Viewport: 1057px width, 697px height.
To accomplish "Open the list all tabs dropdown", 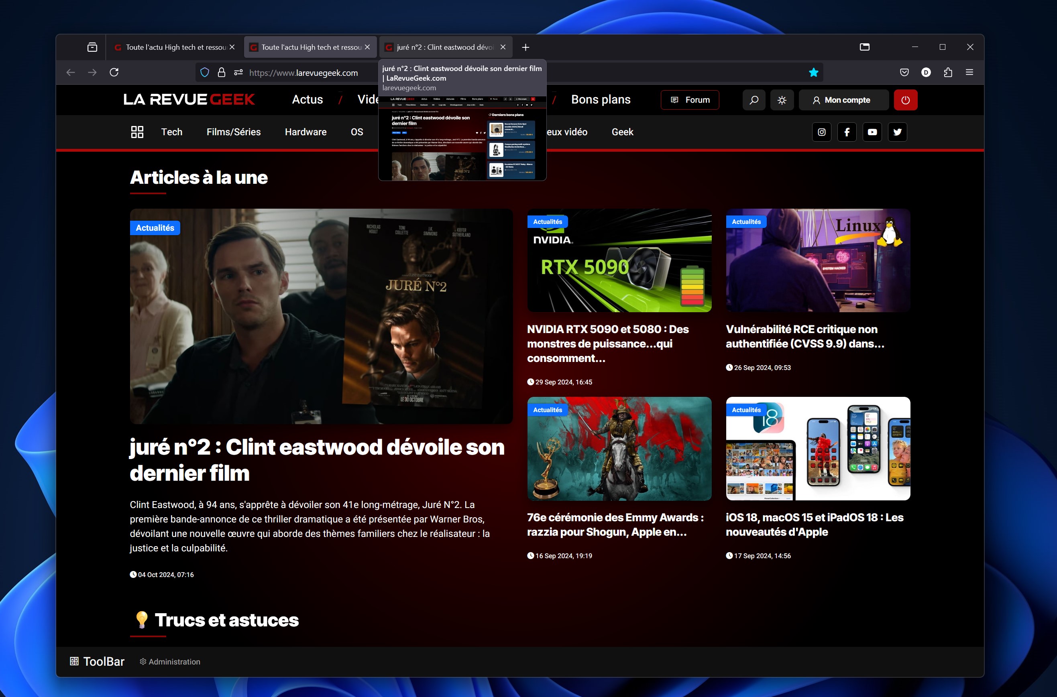I will click(864, 47).
